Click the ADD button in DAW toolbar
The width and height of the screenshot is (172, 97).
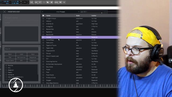[32, 2]
